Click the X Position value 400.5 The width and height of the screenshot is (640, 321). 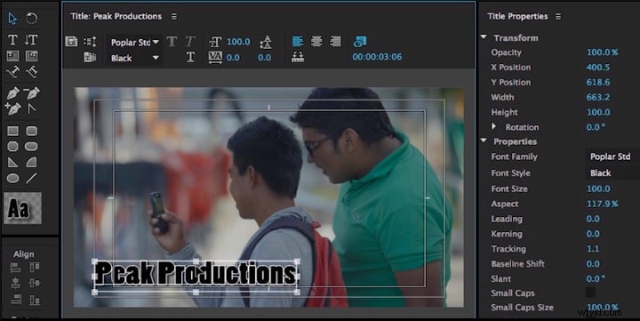pos(598,67)
